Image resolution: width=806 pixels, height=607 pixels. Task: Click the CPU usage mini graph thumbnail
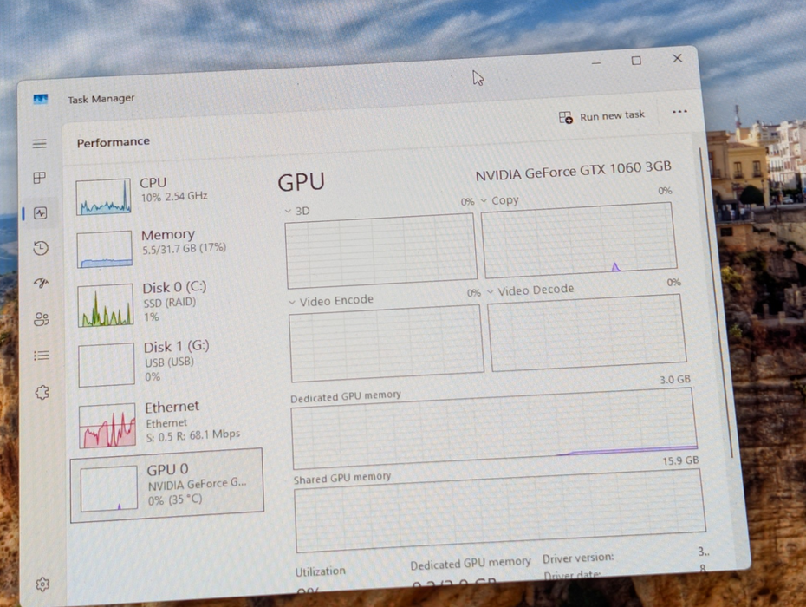pos(103,197)
